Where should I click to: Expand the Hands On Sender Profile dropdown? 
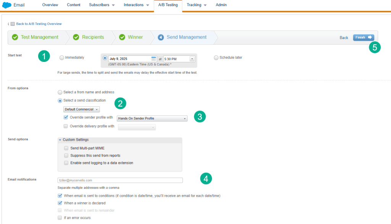[185, 118]
